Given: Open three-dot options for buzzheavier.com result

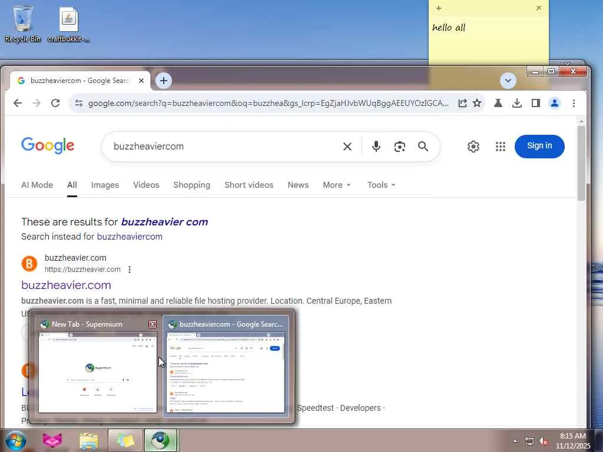Looking at the screenshot, I should click(130, 270).
